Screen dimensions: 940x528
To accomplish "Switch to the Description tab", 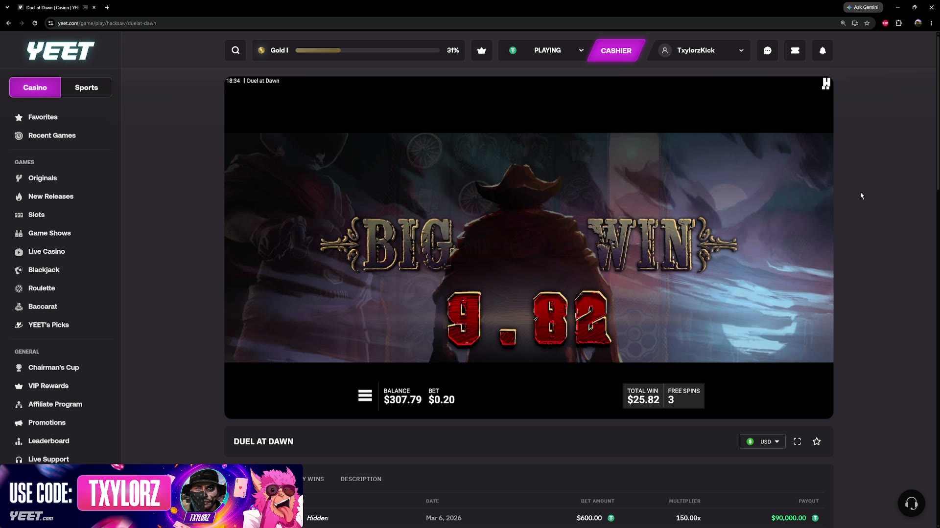I will click(x=361, y=479).
